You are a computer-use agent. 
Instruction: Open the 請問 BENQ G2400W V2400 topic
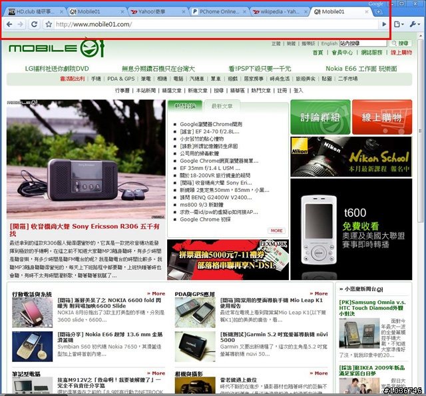(x=216, y=197)
